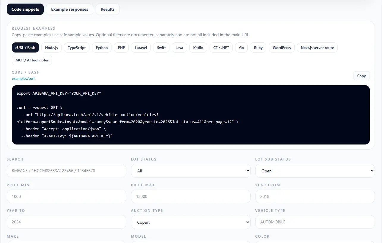Show the Kotlin code example
The width and height of the screenshot is (382, 243).
click(198, 47)
